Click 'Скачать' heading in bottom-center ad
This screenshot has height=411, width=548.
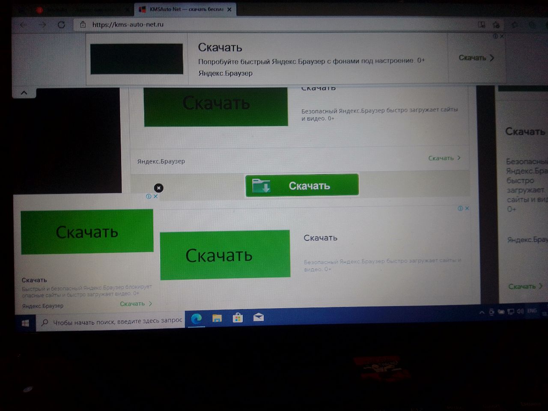pos(320,238)
